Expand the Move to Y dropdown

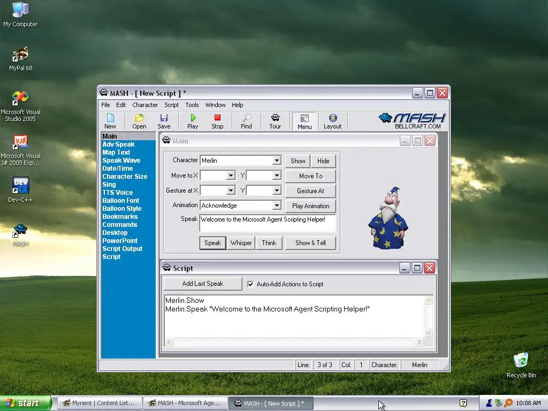[277, 176]
